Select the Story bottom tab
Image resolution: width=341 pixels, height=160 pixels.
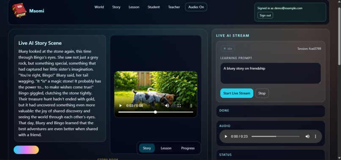click(147, 148)
